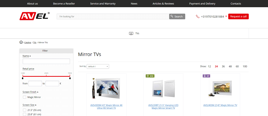Open AVS240SM 23,8" Magic Mirror TV link
The height and width of the screenshot is (116, 268).
220,105
